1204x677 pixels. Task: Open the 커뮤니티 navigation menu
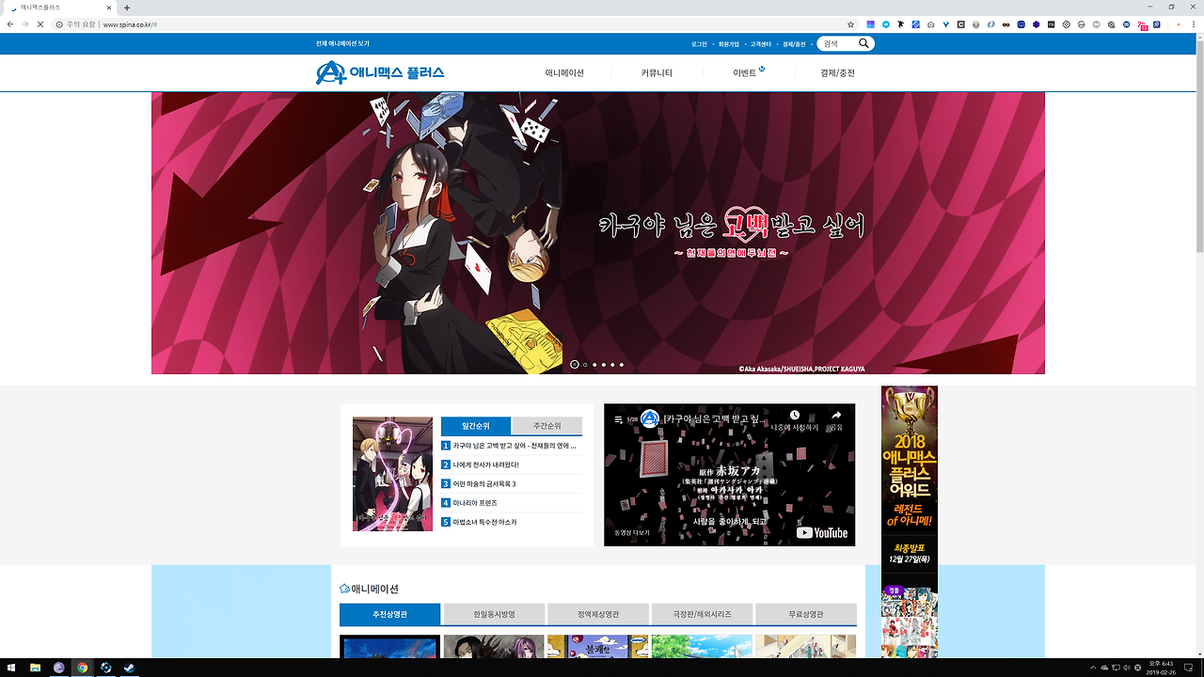coord(657,72)
